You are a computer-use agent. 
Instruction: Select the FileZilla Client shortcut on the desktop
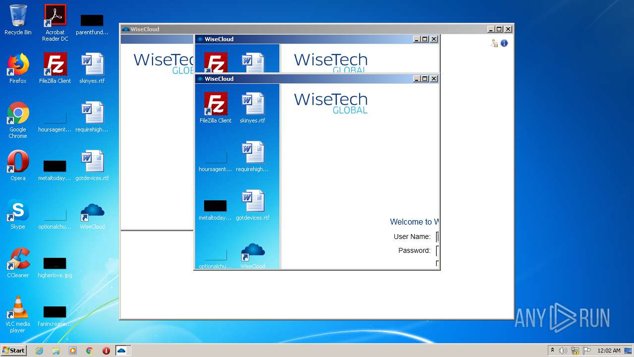[x=55, y=68]
